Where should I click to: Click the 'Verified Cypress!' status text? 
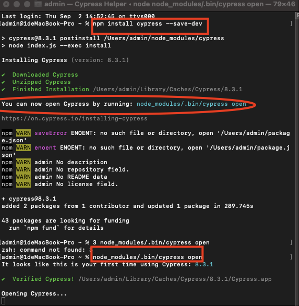[x=43, y=279]
